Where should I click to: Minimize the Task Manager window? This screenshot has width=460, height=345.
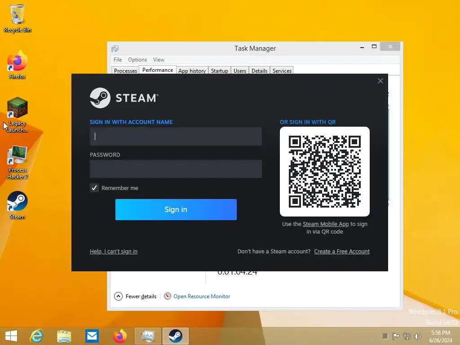[x=362, y=47]
